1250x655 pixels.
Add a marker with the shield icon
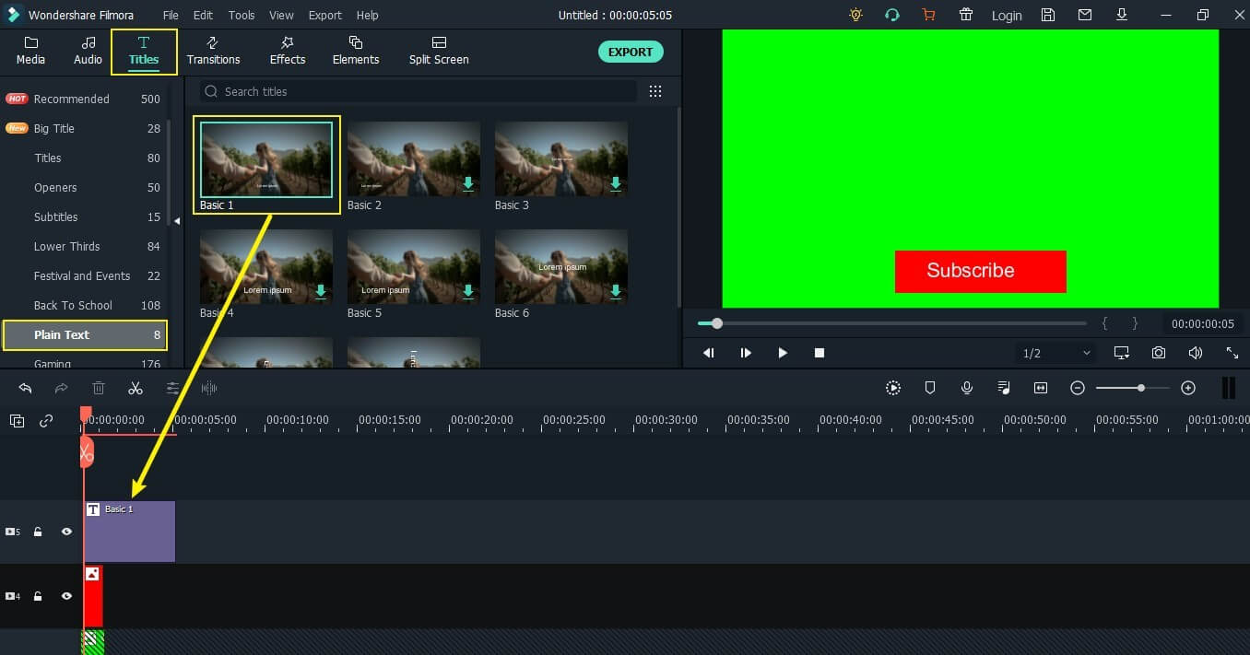pyautogui.click(x=930, y=388)
